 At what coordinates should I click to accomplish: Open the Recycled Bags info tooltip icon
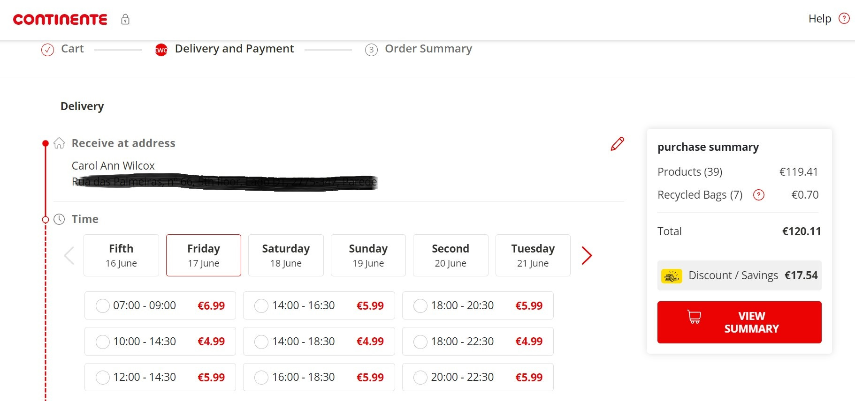coord(759,195)
